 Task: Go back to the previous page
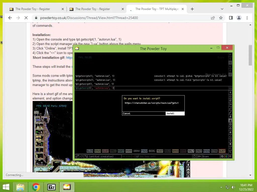10,18
